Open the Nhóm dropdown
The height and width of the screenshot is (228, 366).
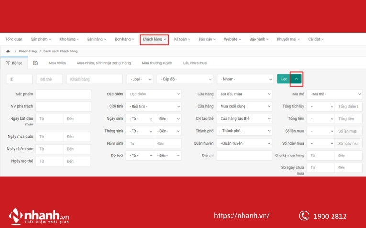click(x=244, y=79)
